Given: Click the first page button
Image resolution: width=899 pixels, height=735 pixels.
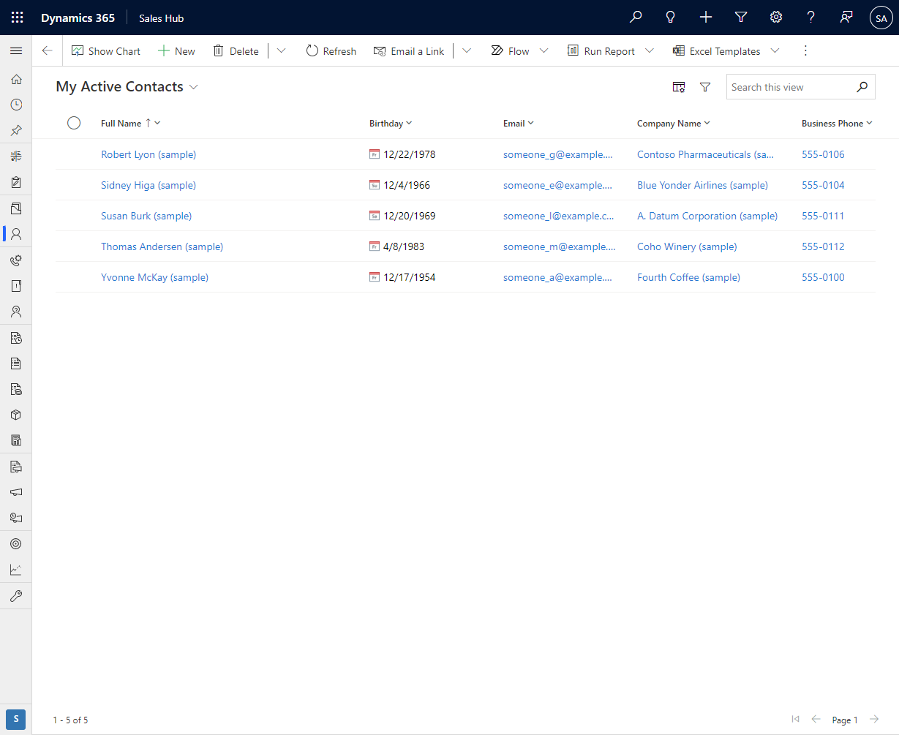Looking at the screenshot, I should click(x=796, y=720).
